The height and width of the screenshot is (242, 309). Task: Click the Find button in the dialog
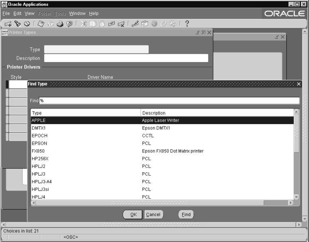tap(186, 214)
